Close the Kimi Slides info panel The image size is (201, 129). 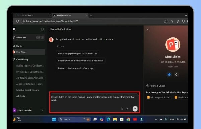[147, 30]
